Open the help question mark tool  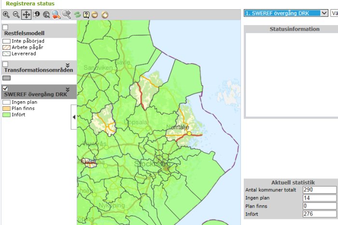(x=86, y=14)
